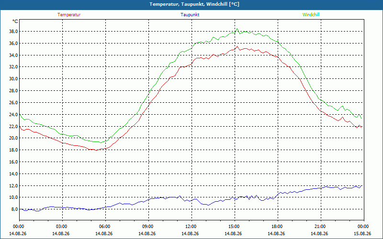Image resolution: width=383 pixels, height=239 pixels.
Task: Click the 20,0 y-axis value
Action: coord(13,138)
